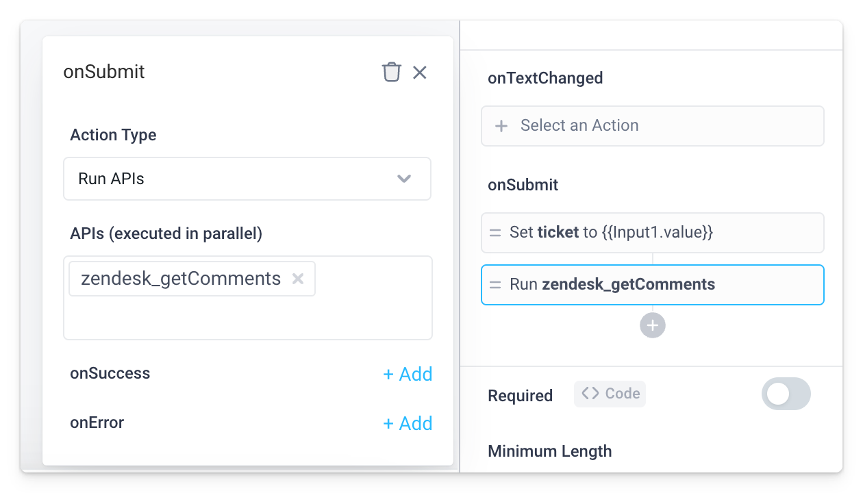Viewport: 863px width, 493px height.
Task: Open the Code editor for Required
Action: [x=609, y=394]
